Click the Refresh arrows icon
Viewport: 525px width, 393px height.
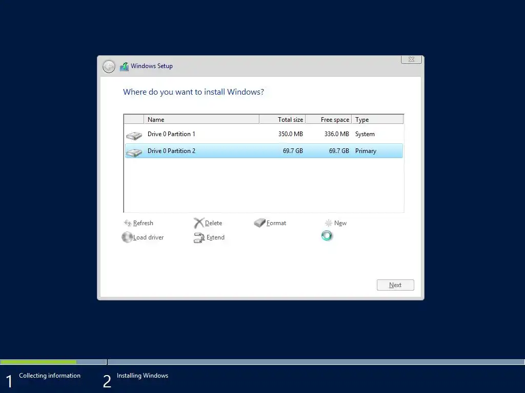[128, 223]
